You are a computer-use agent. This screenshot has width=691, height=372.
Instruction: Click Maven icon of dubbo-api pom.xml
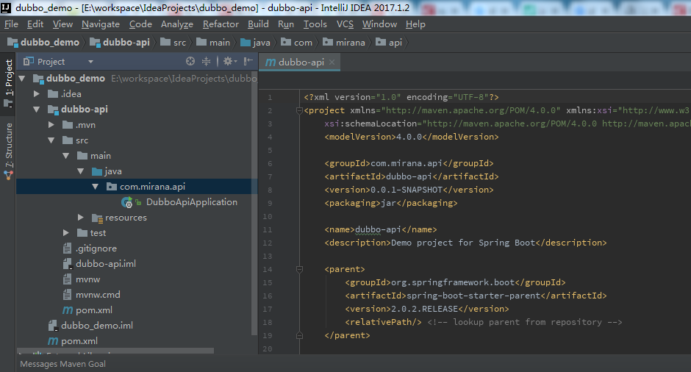click(x=68, y=310)
